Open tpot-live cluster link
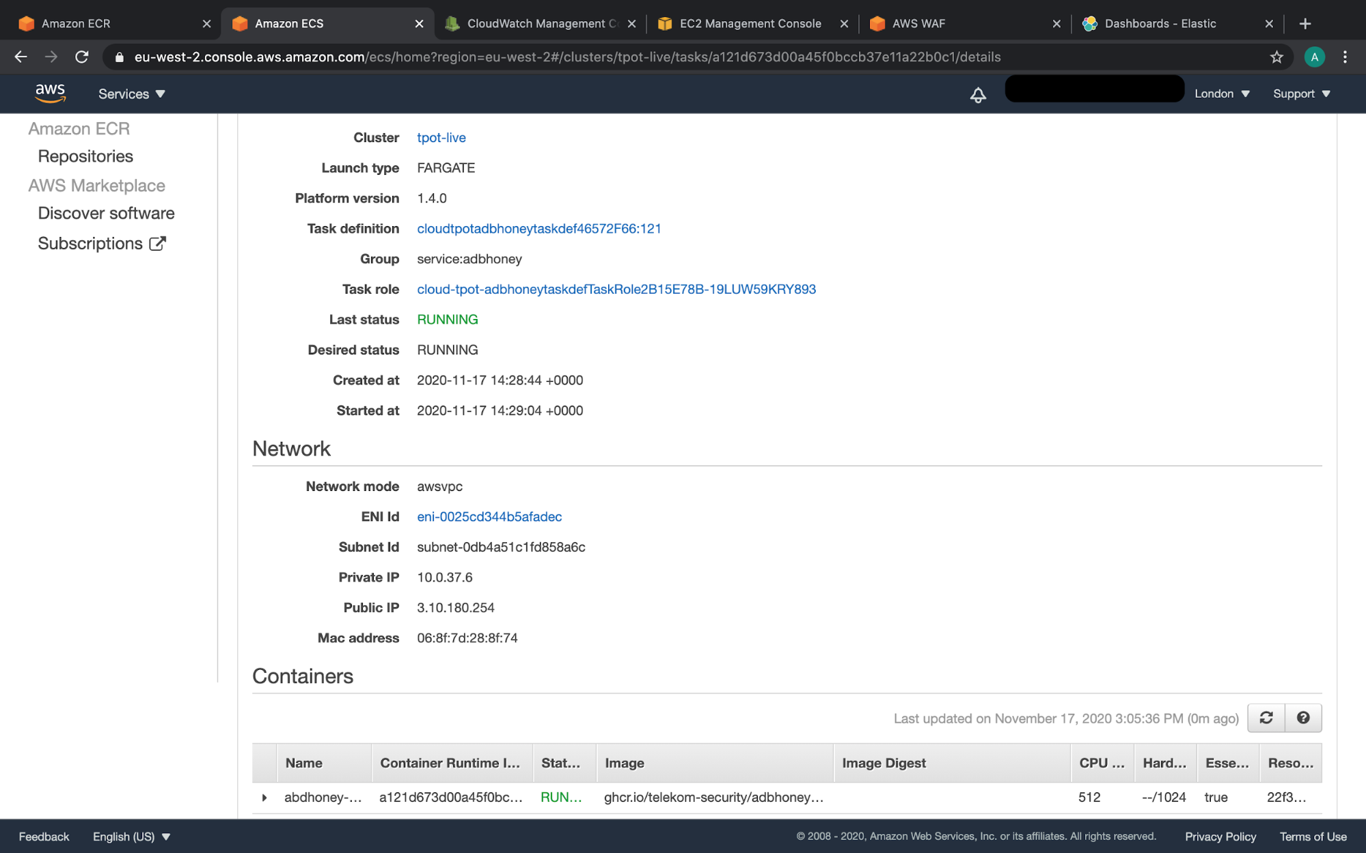 click(441, 137)
